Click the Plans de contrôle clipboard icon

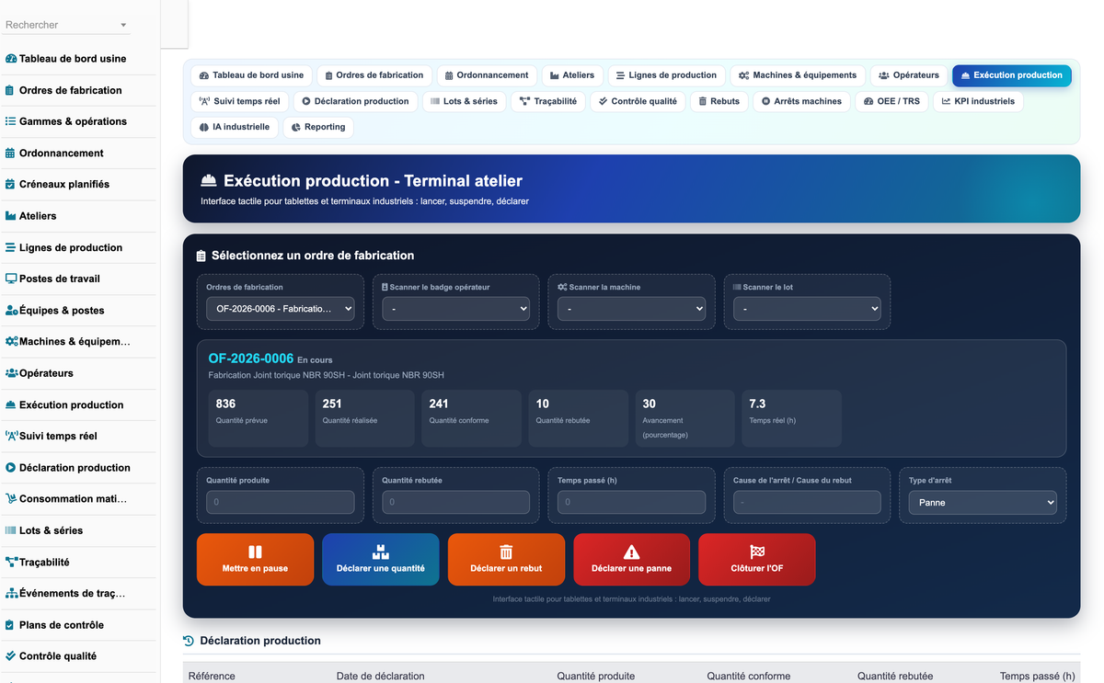11,624
